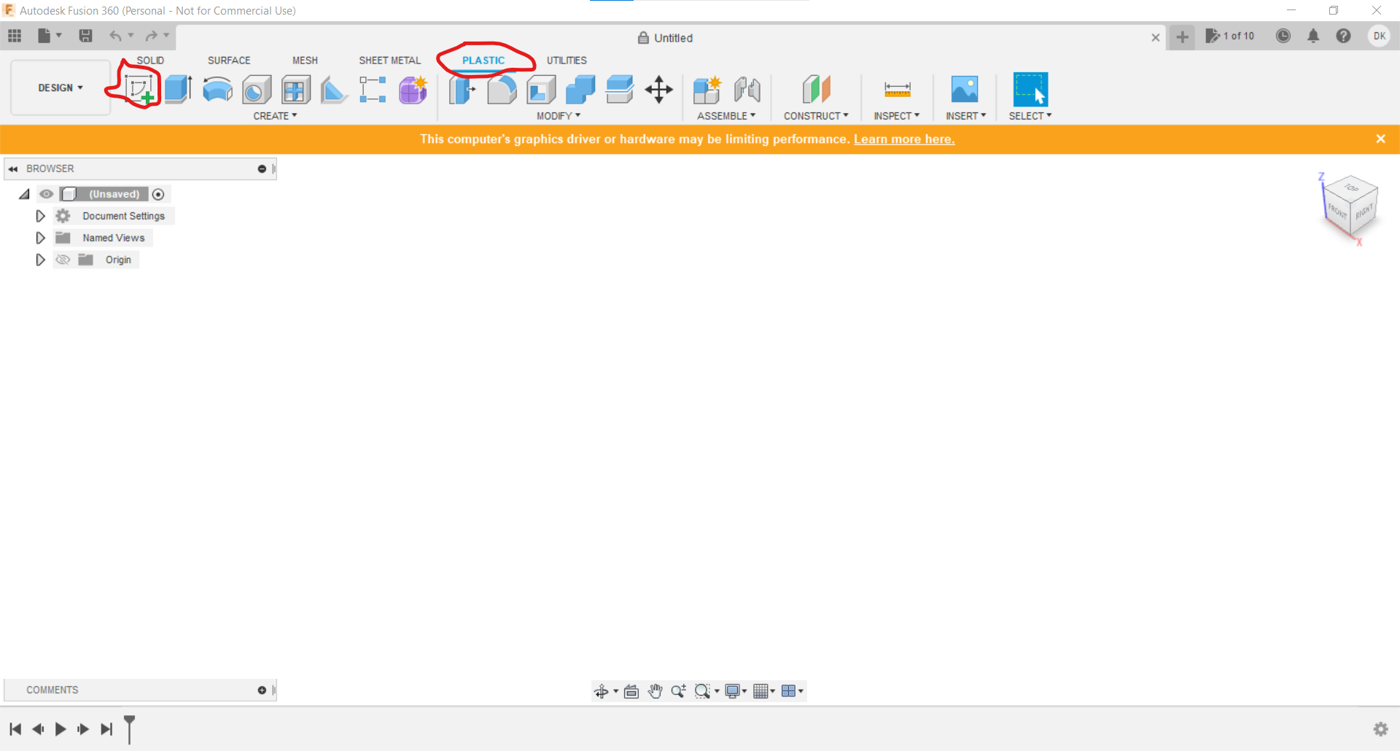The width and height of the screenshot is (1400, 751).
Task: Select the Revolve tool
Action: coord(217,89)
